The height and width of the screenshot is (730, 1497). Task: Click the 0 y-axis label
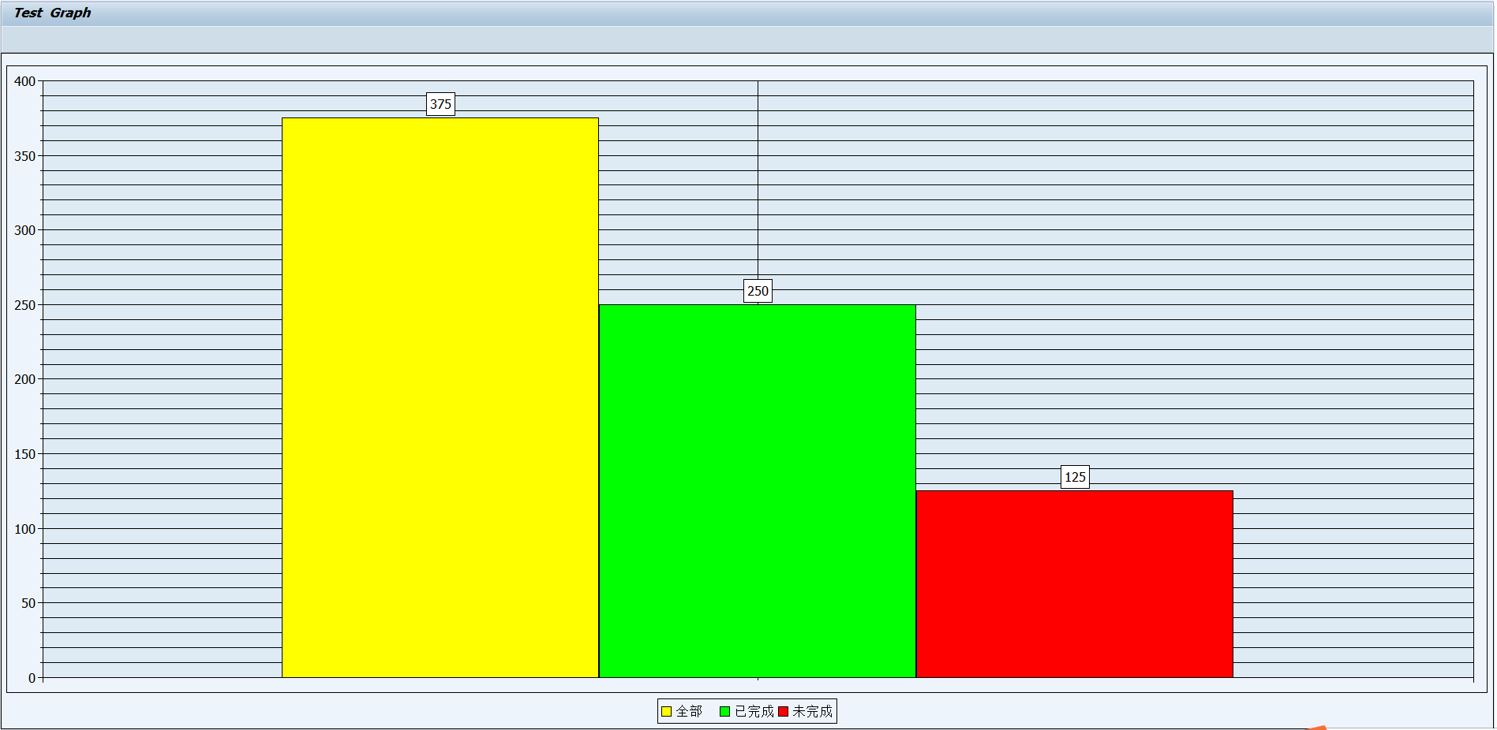(x=32, y=678)
